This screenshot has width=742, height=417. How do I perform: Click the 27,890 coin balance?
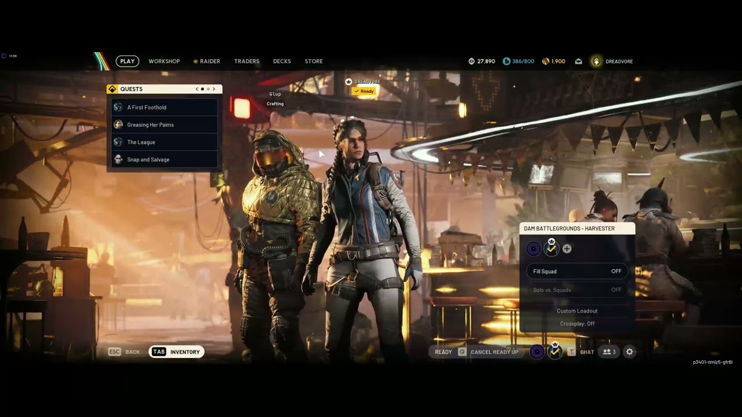coord(486,61)
